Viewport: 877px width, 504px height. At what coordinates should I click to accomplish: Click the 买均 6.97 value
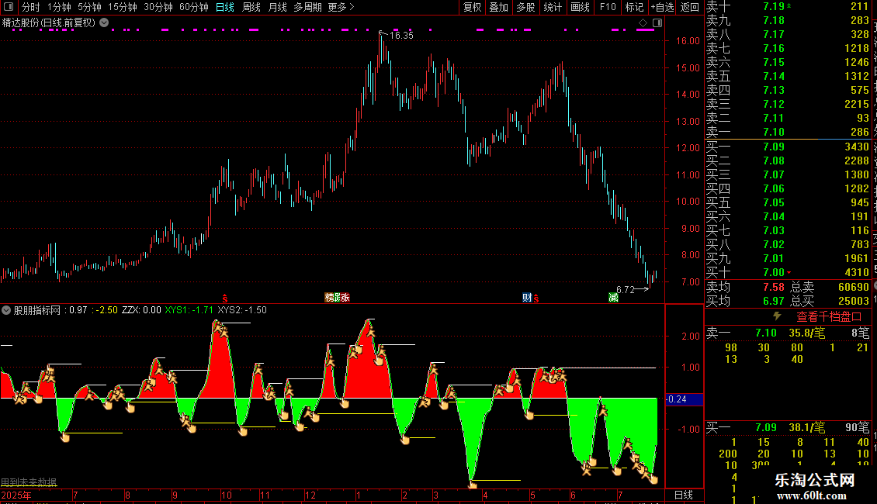click(774, 301)
